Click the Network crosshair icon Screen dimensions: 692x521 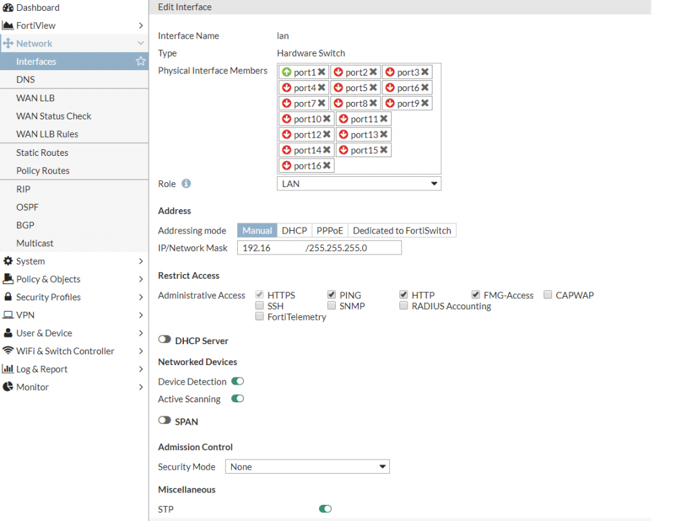(9, 43)
